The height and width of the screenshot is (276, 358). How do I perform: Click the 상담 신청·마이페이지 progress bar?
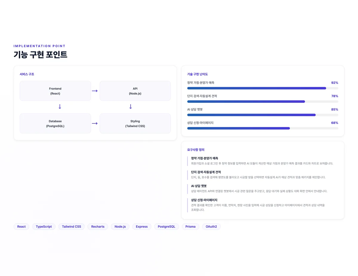263,128
